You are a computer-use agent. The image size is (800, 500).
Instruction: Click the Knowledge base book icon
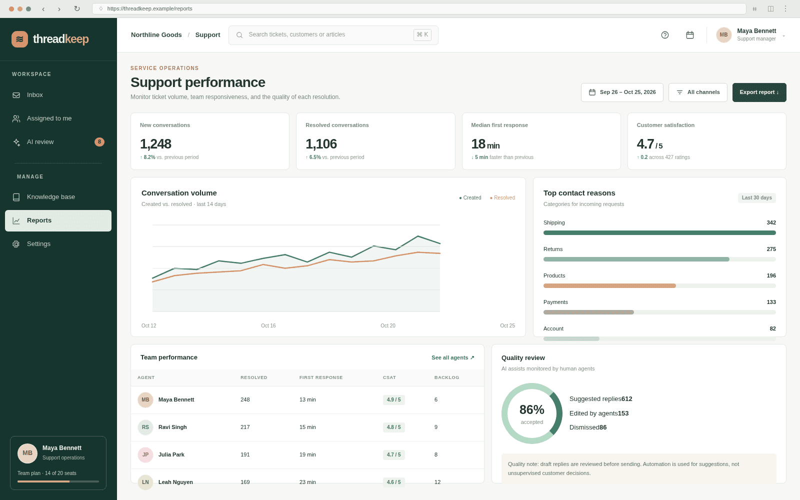tap(16, 197)
